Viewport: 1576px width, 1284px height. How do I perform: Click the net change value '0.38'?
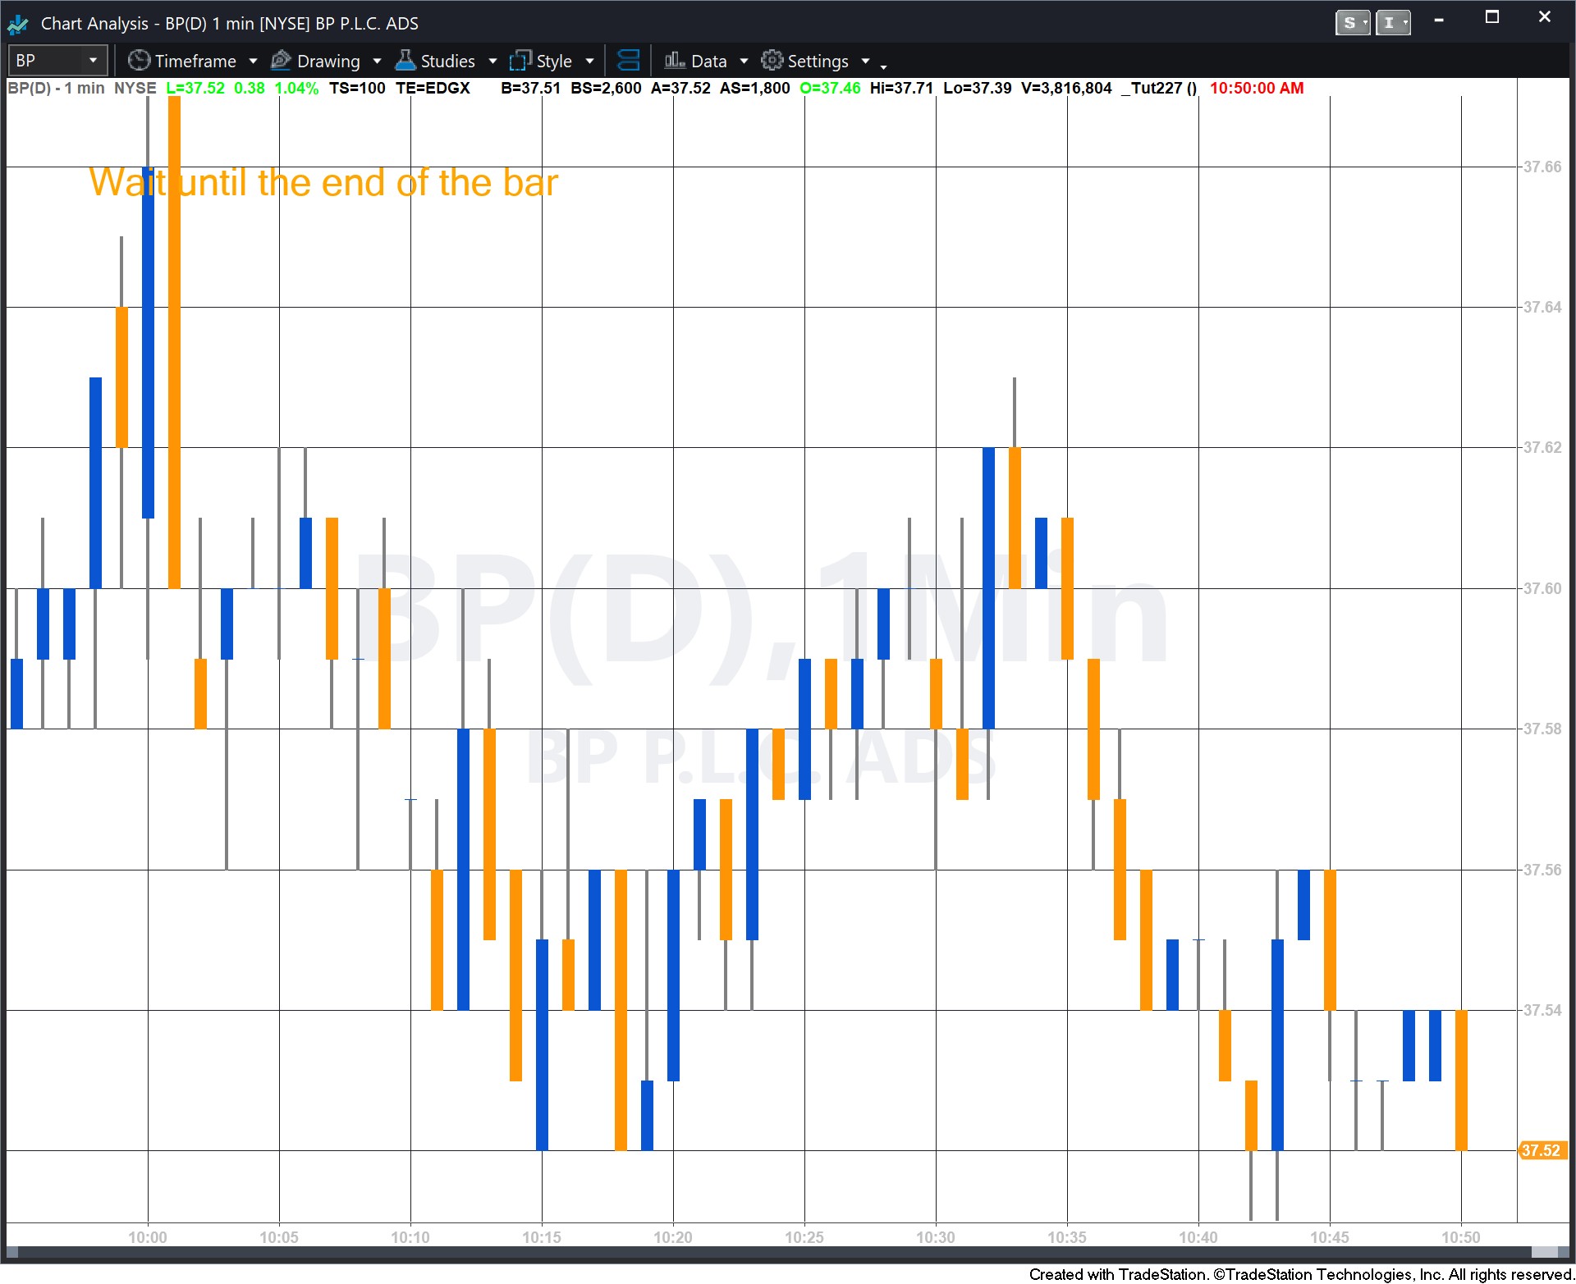tap(250, 89)
